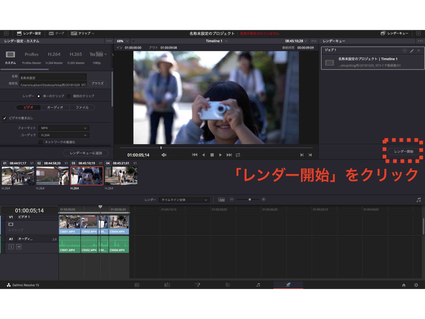Select clip thumbnail 01 08:44:51;17
The image size is (425, 319).
point(18,176)
